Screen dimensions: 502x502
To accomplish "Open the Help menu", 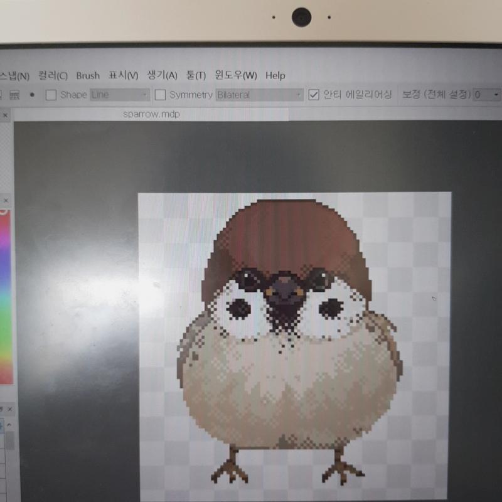I will tap(275, 75).
